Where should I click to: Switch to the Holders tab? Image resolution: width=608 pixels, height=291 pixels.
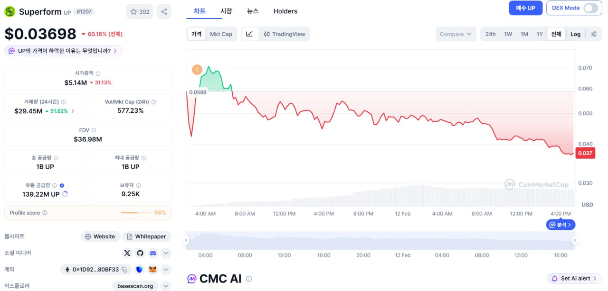[285, 11]
